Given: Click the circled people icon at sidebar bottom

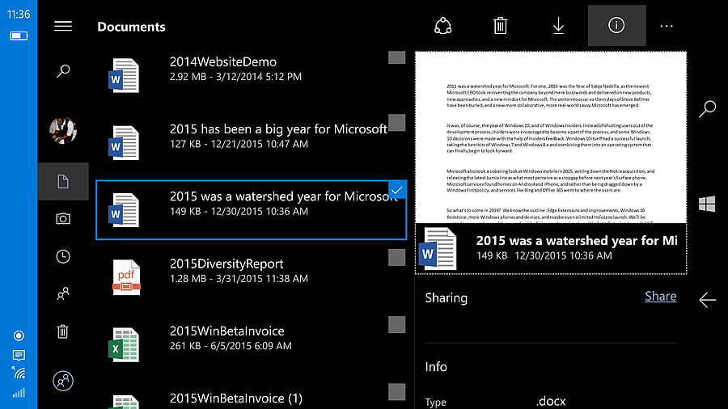Looking at the screenshot, I should tap(63, 381).
